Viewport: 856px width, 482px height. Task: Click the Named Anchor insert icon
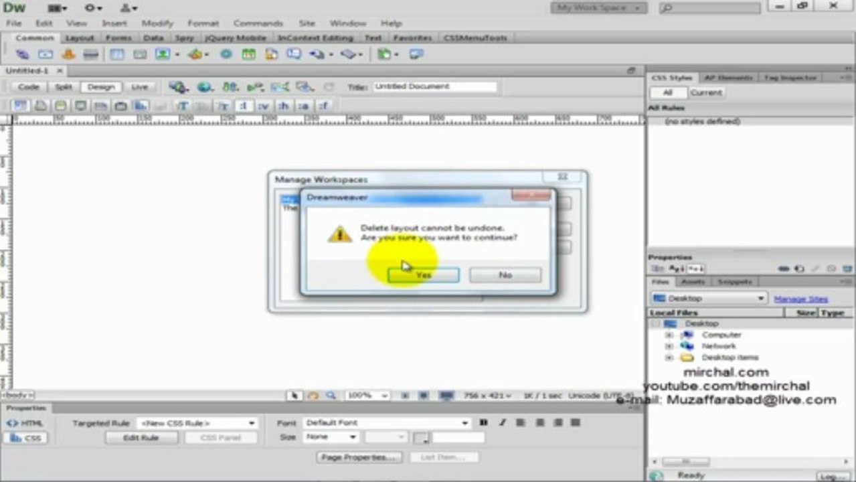tap(68, 54)
